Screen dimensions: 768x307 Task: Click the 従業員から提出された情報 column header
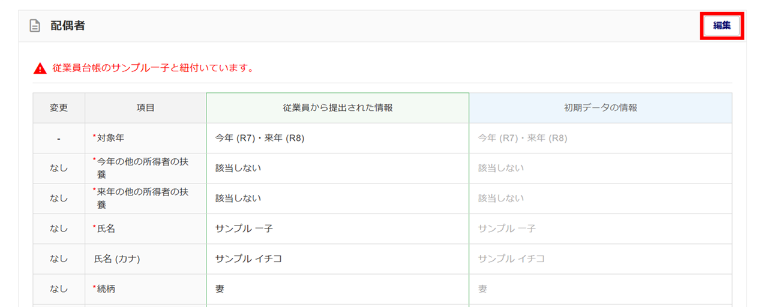[337, 108]
